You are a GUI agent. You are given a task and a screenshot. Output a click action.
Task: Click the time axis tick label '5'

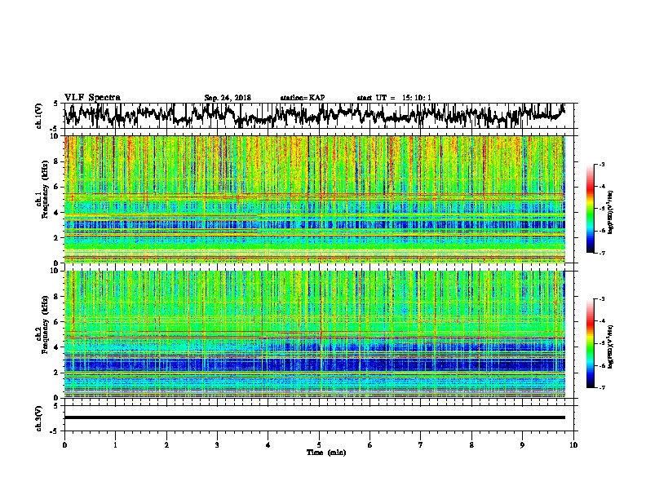click(x=319, y=445)
